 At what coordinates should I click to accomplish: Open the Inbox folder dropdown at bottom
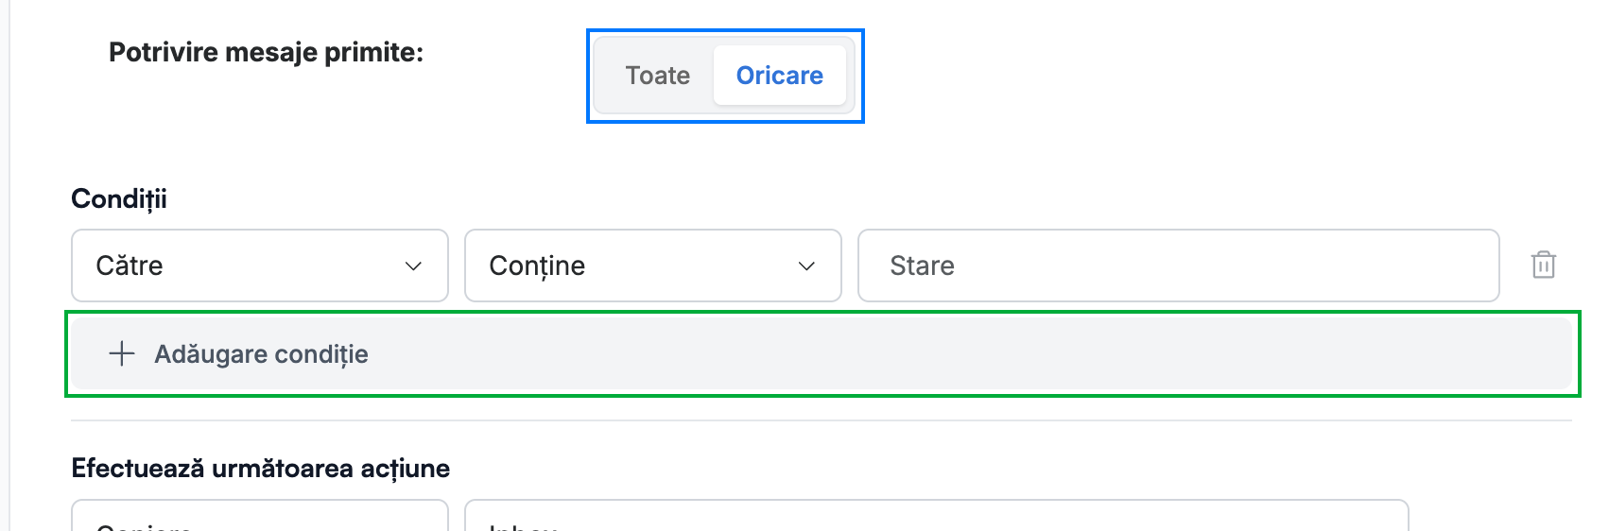937,516
